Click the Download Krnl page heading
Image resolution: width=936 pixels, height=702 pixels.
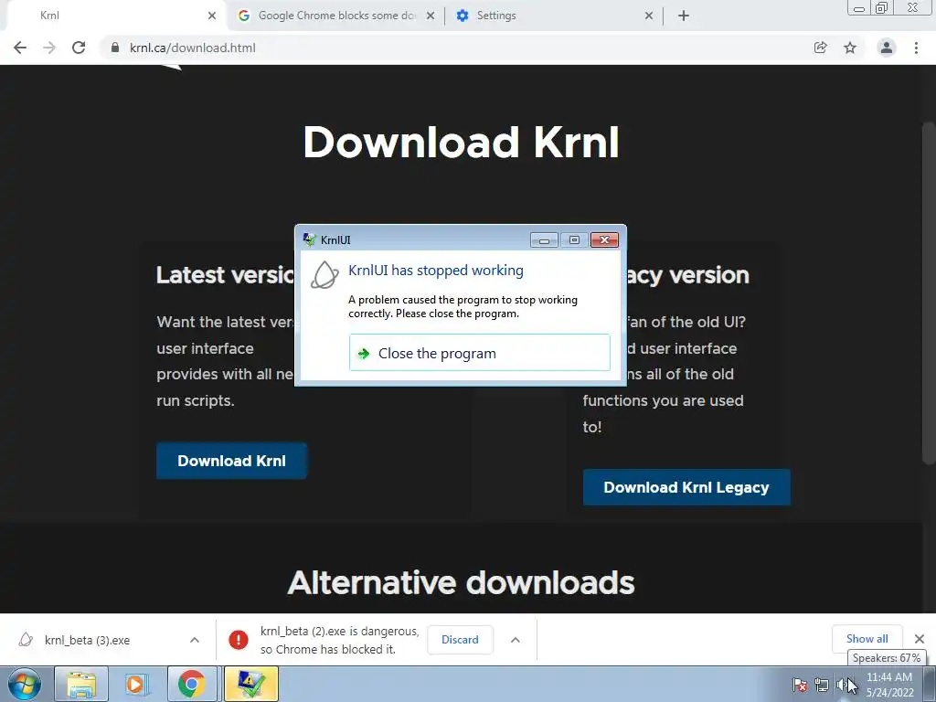[461, 143]
